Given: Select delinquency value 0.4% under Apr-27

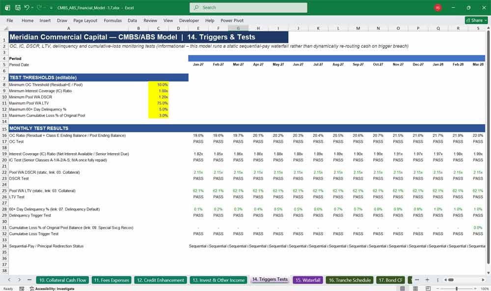Looking at the screenshot, I should point(258,210).
